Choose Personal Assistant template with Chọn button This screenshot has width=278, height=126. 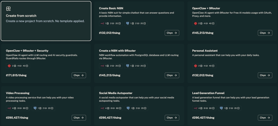click(x=265, y=75)
